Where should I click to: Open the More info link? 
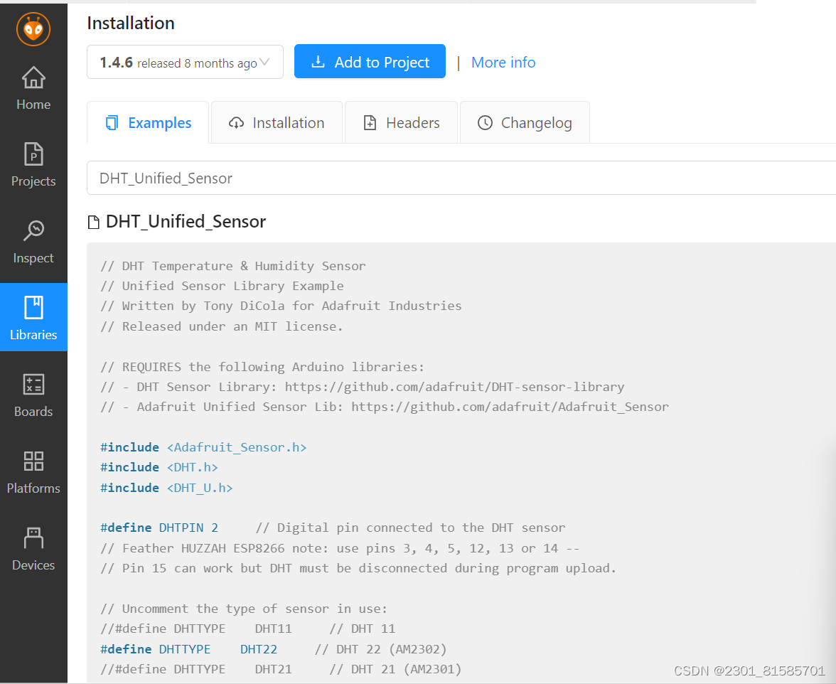[503, 63]
